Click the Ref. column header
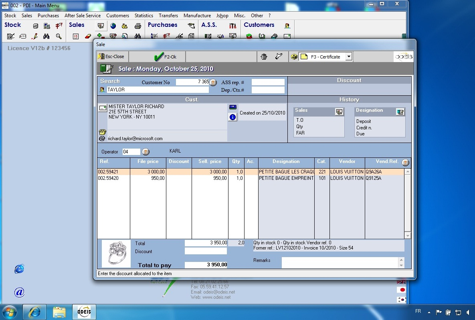The image size is (475, 320). pyautogui.click(x=113, y=162)
